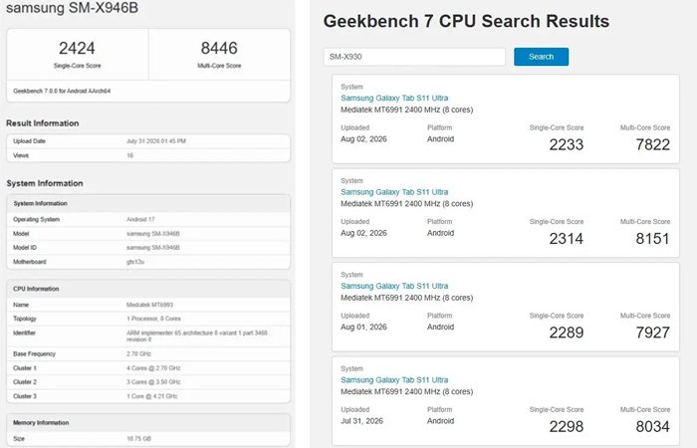Open Galaxy Tab S11 Ultra result scoring 2314
Screen dimensions: 697x448
pyautogui.click(x=394, y=192)
